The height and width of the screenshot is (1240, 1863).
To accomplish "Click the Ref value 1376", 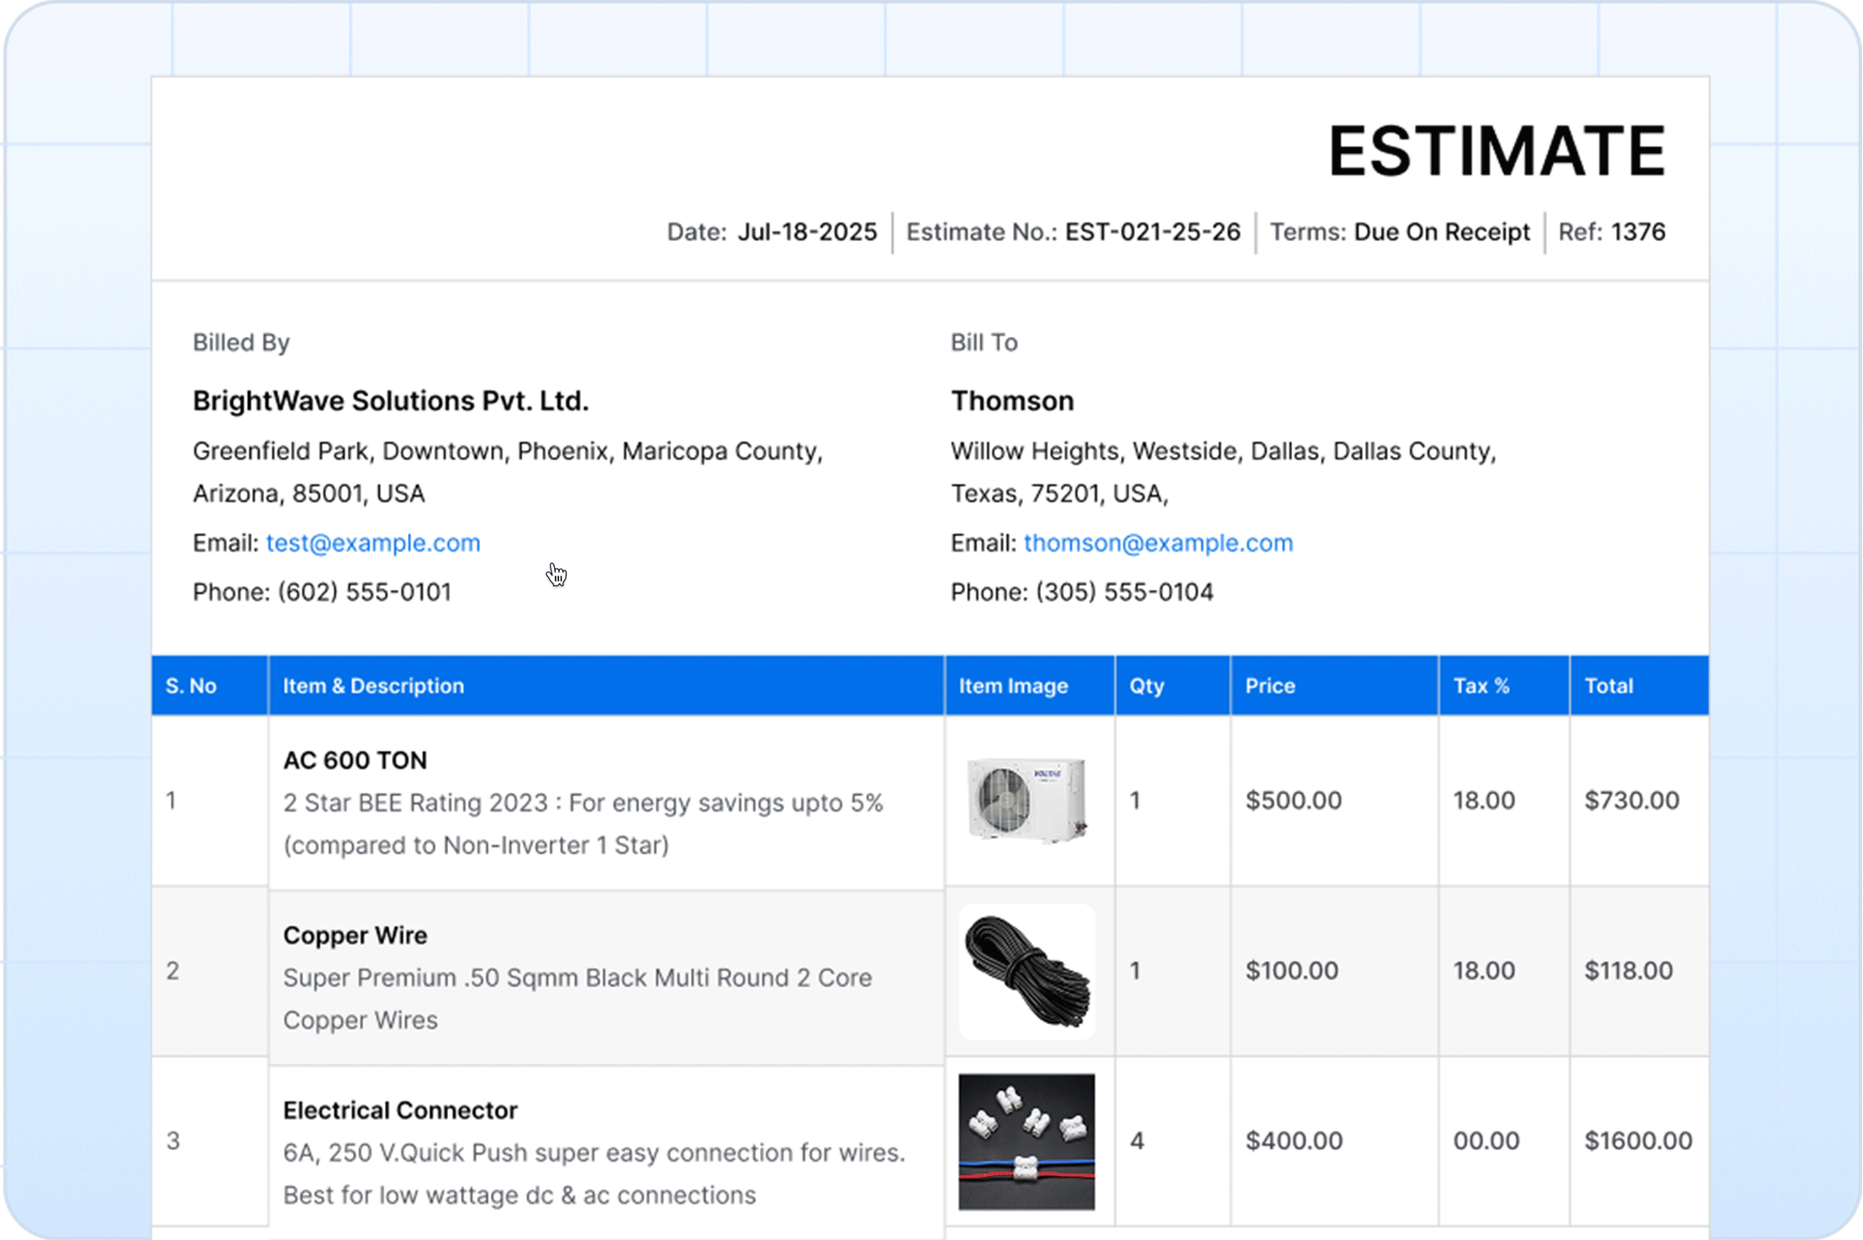I will (1638, 232).
